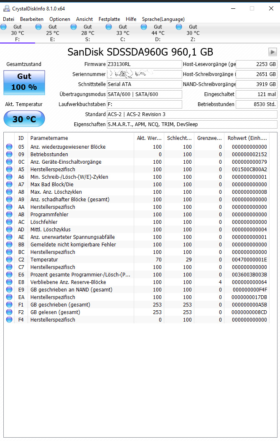Click status icon for attribute 05
This screenshot has height=441, width=280.
(x=9, y=147)
